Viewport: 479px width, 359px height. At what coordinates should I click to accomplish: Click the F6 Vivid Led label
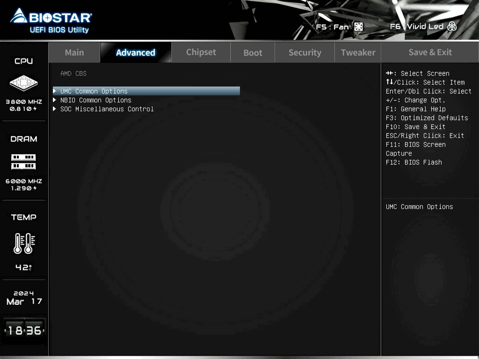pos(417,26)
